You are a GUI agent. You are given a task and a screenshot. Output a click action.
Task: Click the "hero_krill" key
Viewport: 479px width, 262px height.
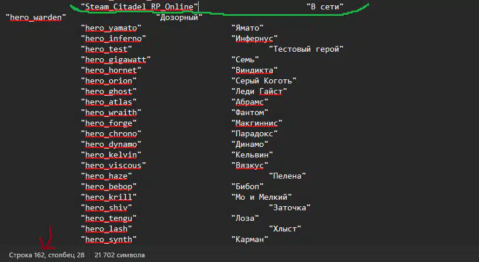click(x=109, y=197)
